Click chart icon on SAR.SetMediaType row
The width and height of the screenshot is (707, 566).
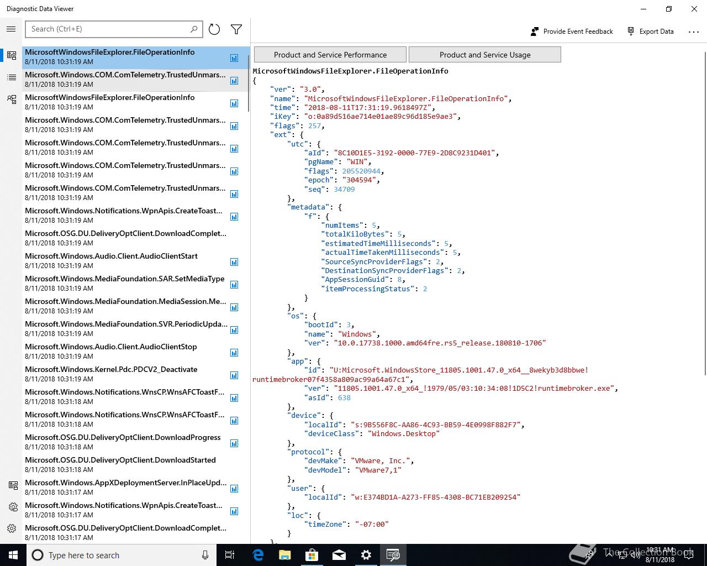point(234,285)
